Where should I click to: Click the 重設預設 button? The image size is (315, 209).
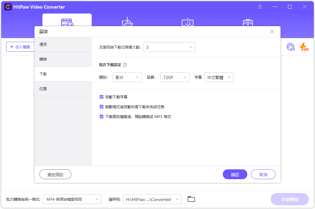click(x=55, y=175)
